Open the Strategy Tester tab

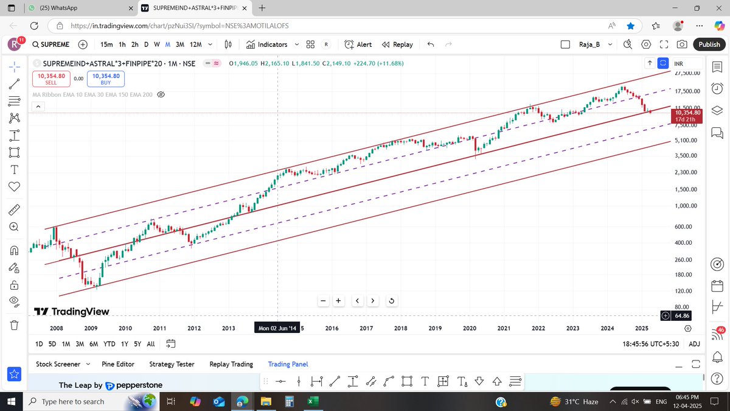click(x=172, y=364)
